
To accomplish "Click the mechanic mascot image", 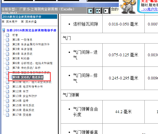I will tap(127, 7).
